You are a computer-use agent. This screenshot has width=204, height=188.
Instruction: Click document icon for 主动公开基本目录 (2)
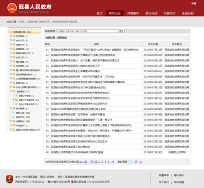(16, 104)
